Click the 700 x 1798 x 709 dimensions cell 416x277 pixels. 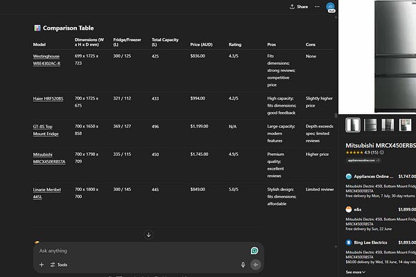tap(87, 158)
